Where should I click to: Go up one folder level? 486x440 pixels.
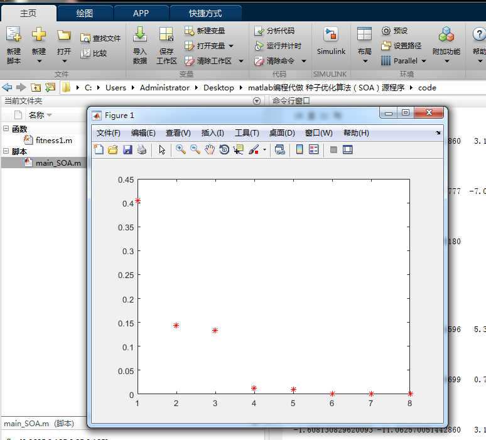coord(36,88)
